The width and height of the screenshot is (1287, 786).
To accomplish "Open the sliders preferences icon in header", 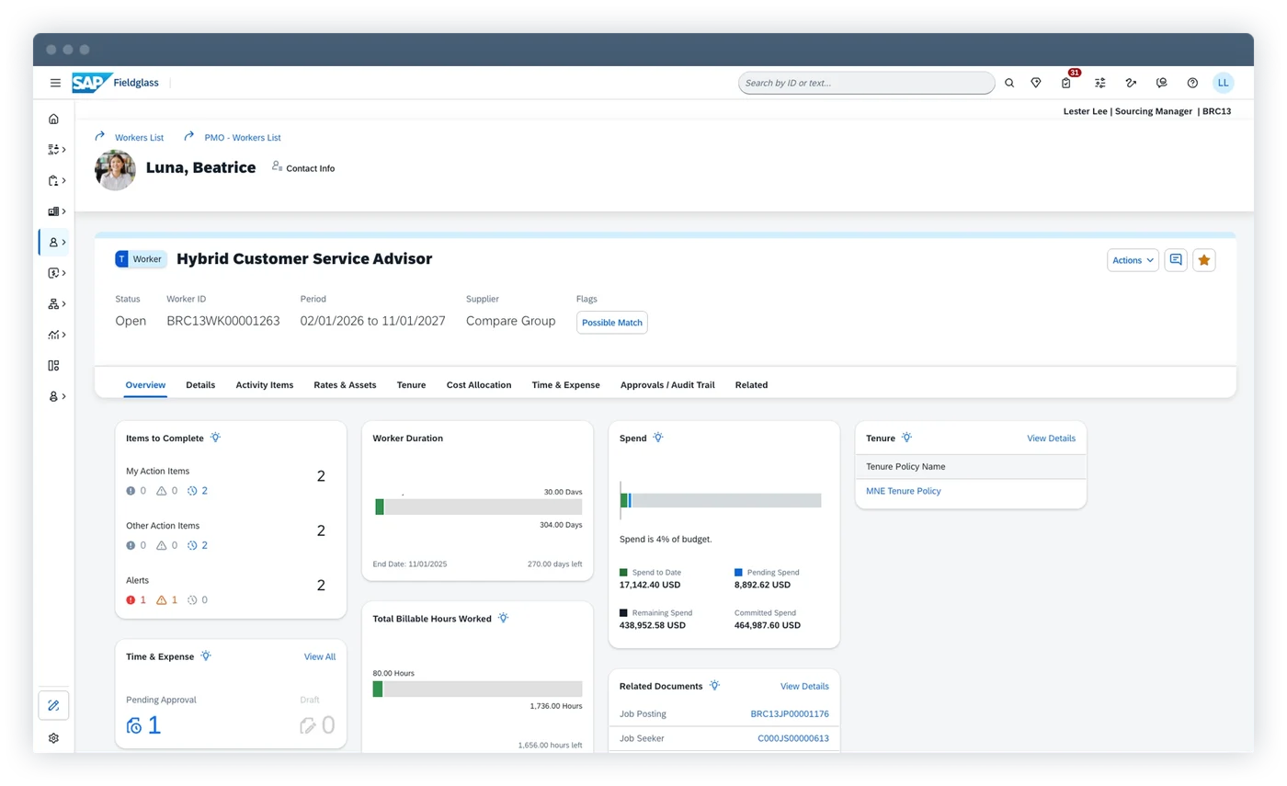I will tap(1100, 83).
